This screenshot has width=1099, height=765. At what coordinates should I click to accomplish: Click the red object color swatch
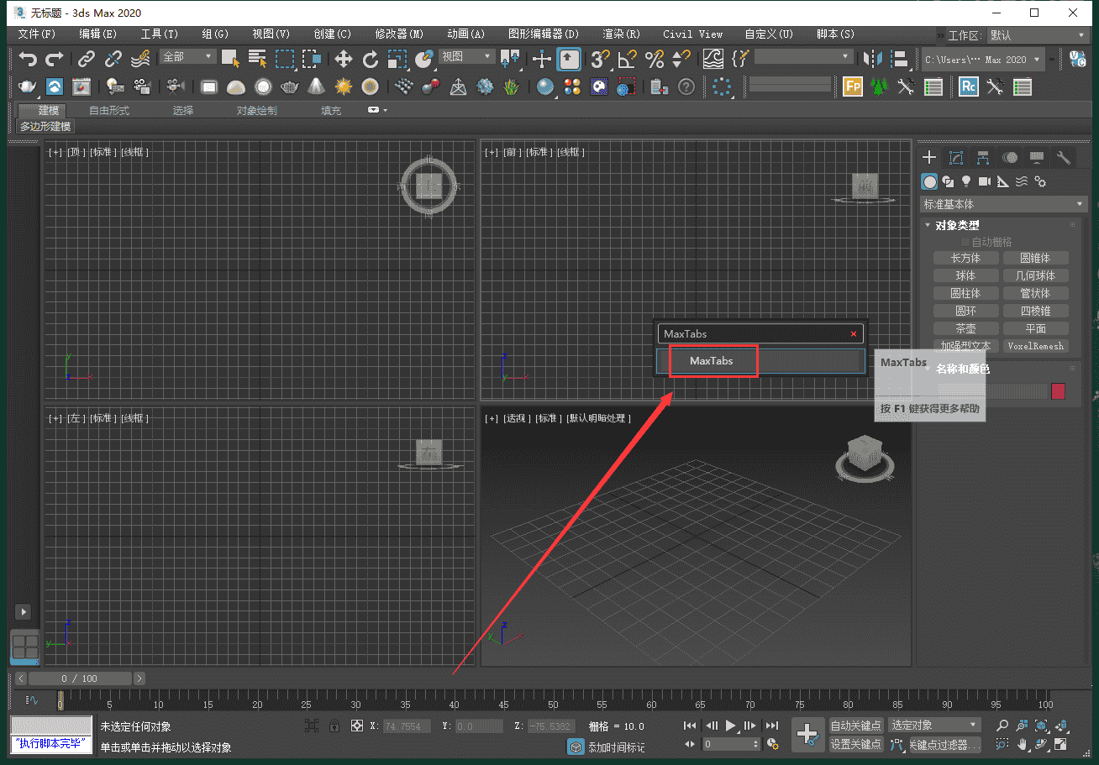click(x=1058, y=391)
